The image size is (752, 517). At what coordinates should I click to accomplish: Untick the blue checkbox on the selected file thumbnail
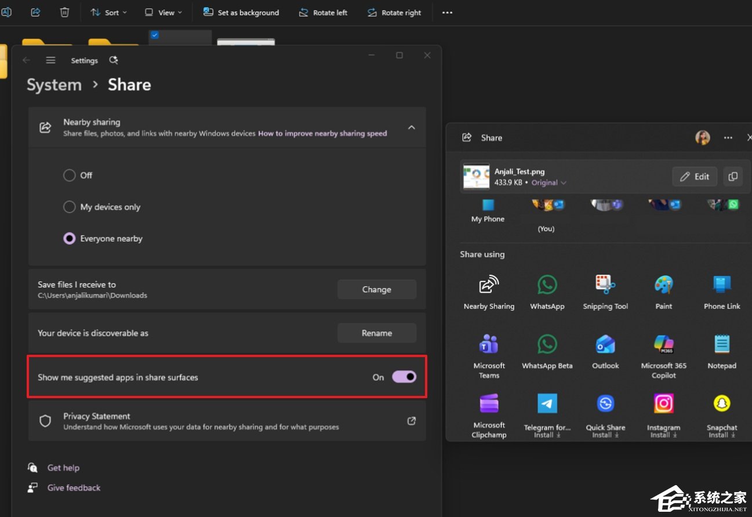click(x=154, y=35)
